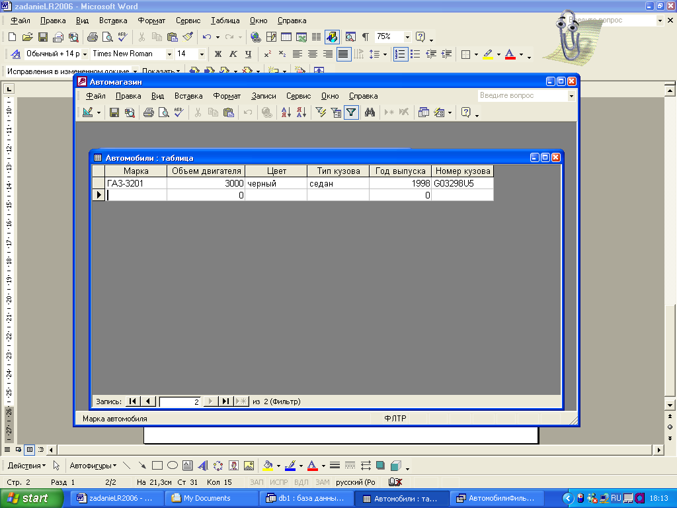
Task: Click Access Print icon
Action: click(148, 112)
